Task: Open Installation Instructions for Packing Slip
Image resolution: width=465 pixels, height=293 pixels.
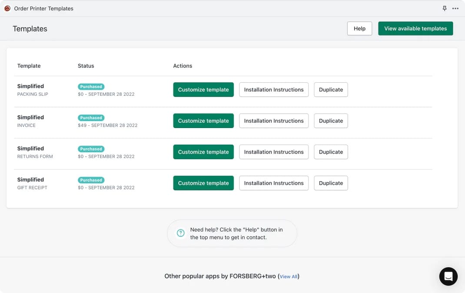Action: (x=274, y=89)
